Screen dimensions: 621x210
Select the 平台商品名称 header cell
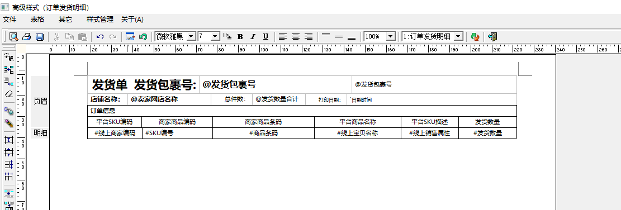click(358, 122)
